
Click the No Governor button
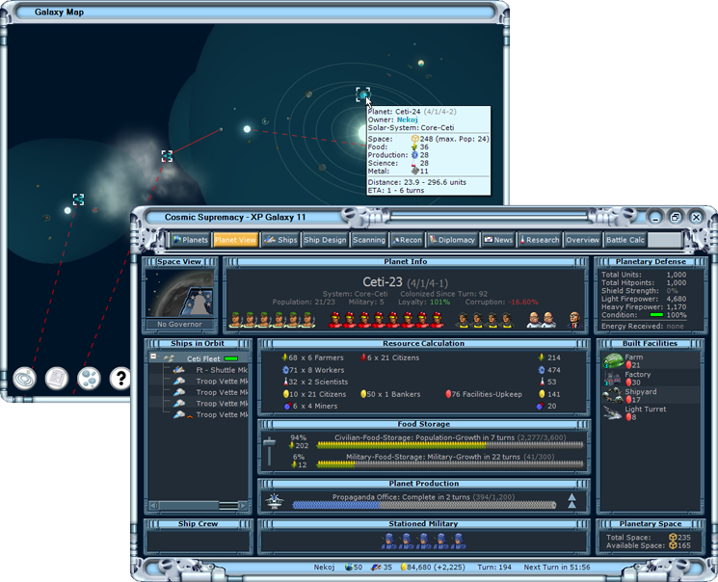point(179,324)
